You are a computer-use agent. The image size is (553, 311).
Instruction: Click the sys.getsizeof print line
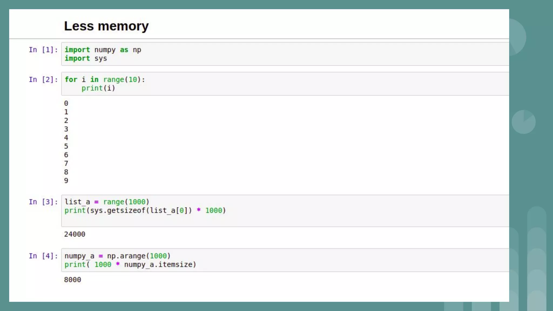point(145,211)
